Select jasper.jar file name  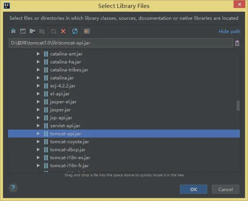60,110
